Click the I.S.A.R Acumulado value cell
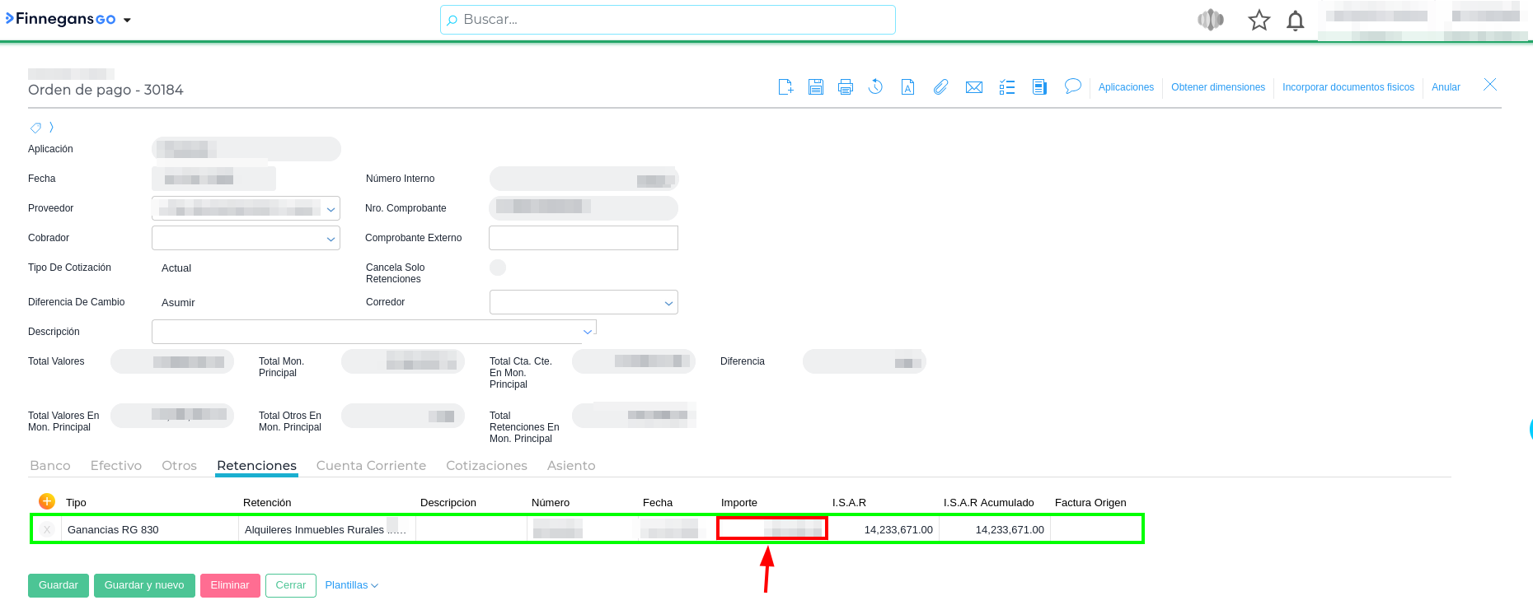This screenshot has height=605, width=1533. (x=995, y=529)
